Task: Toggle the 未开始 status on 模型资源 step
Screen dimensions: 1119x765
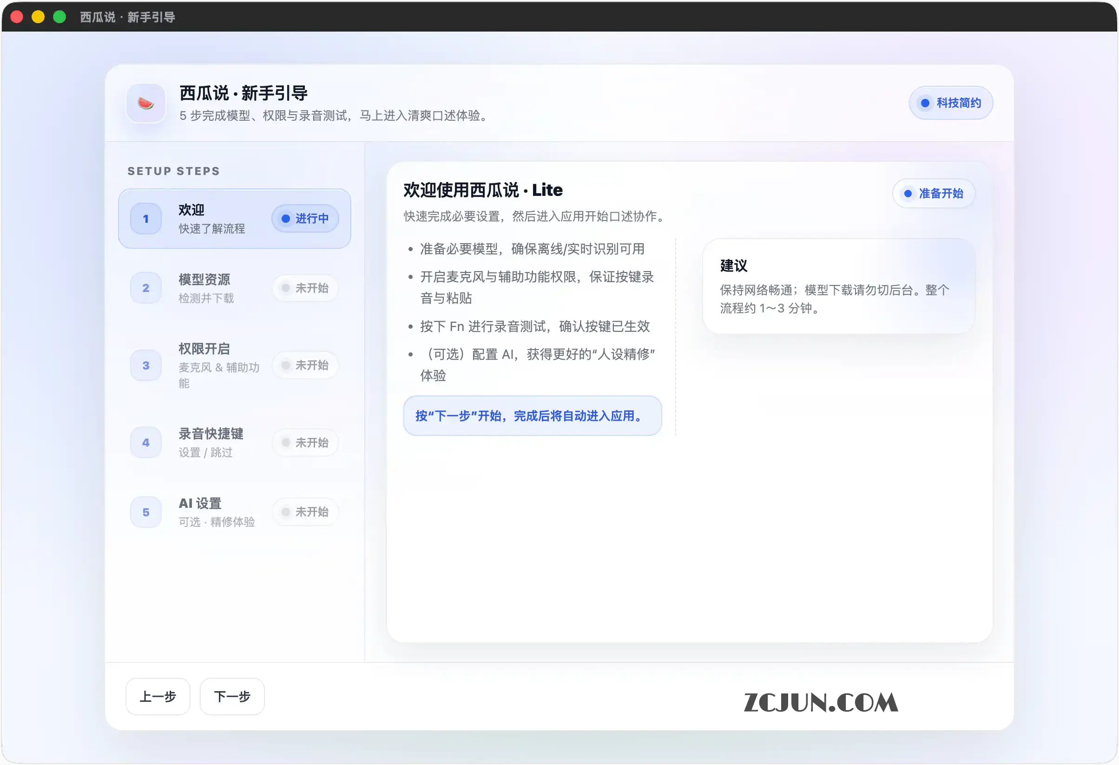Action: 305,287
